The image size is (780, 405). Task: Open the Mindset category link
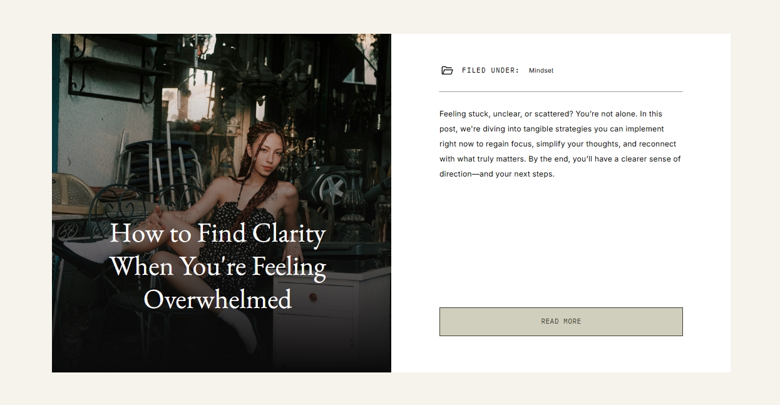click(x=541, y=71)
